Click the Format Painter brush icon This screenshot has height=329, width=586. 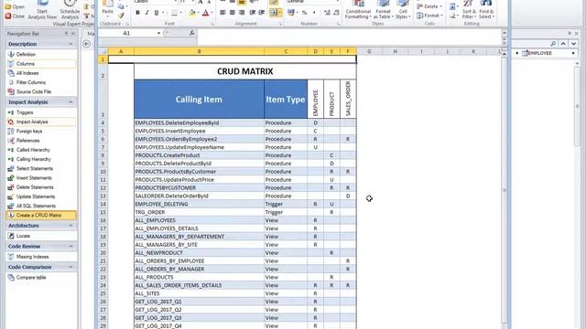click(121, 16)
